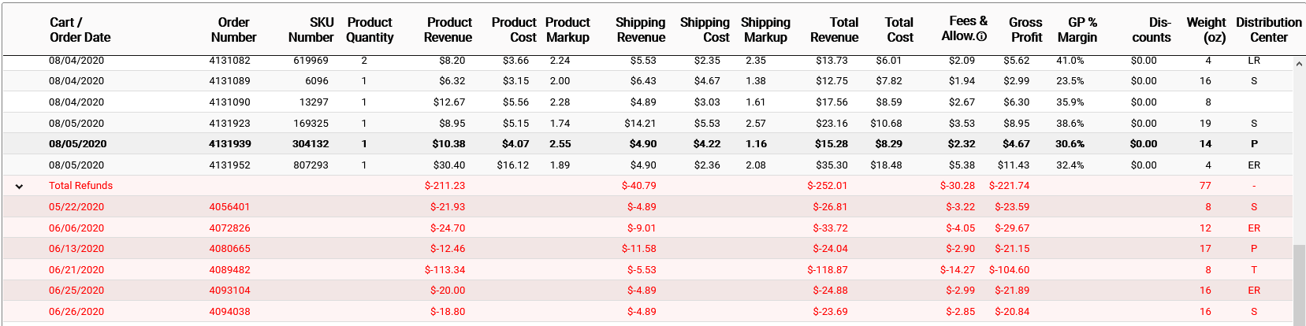Open refunded order number 4056401

[x=229, y=207]
